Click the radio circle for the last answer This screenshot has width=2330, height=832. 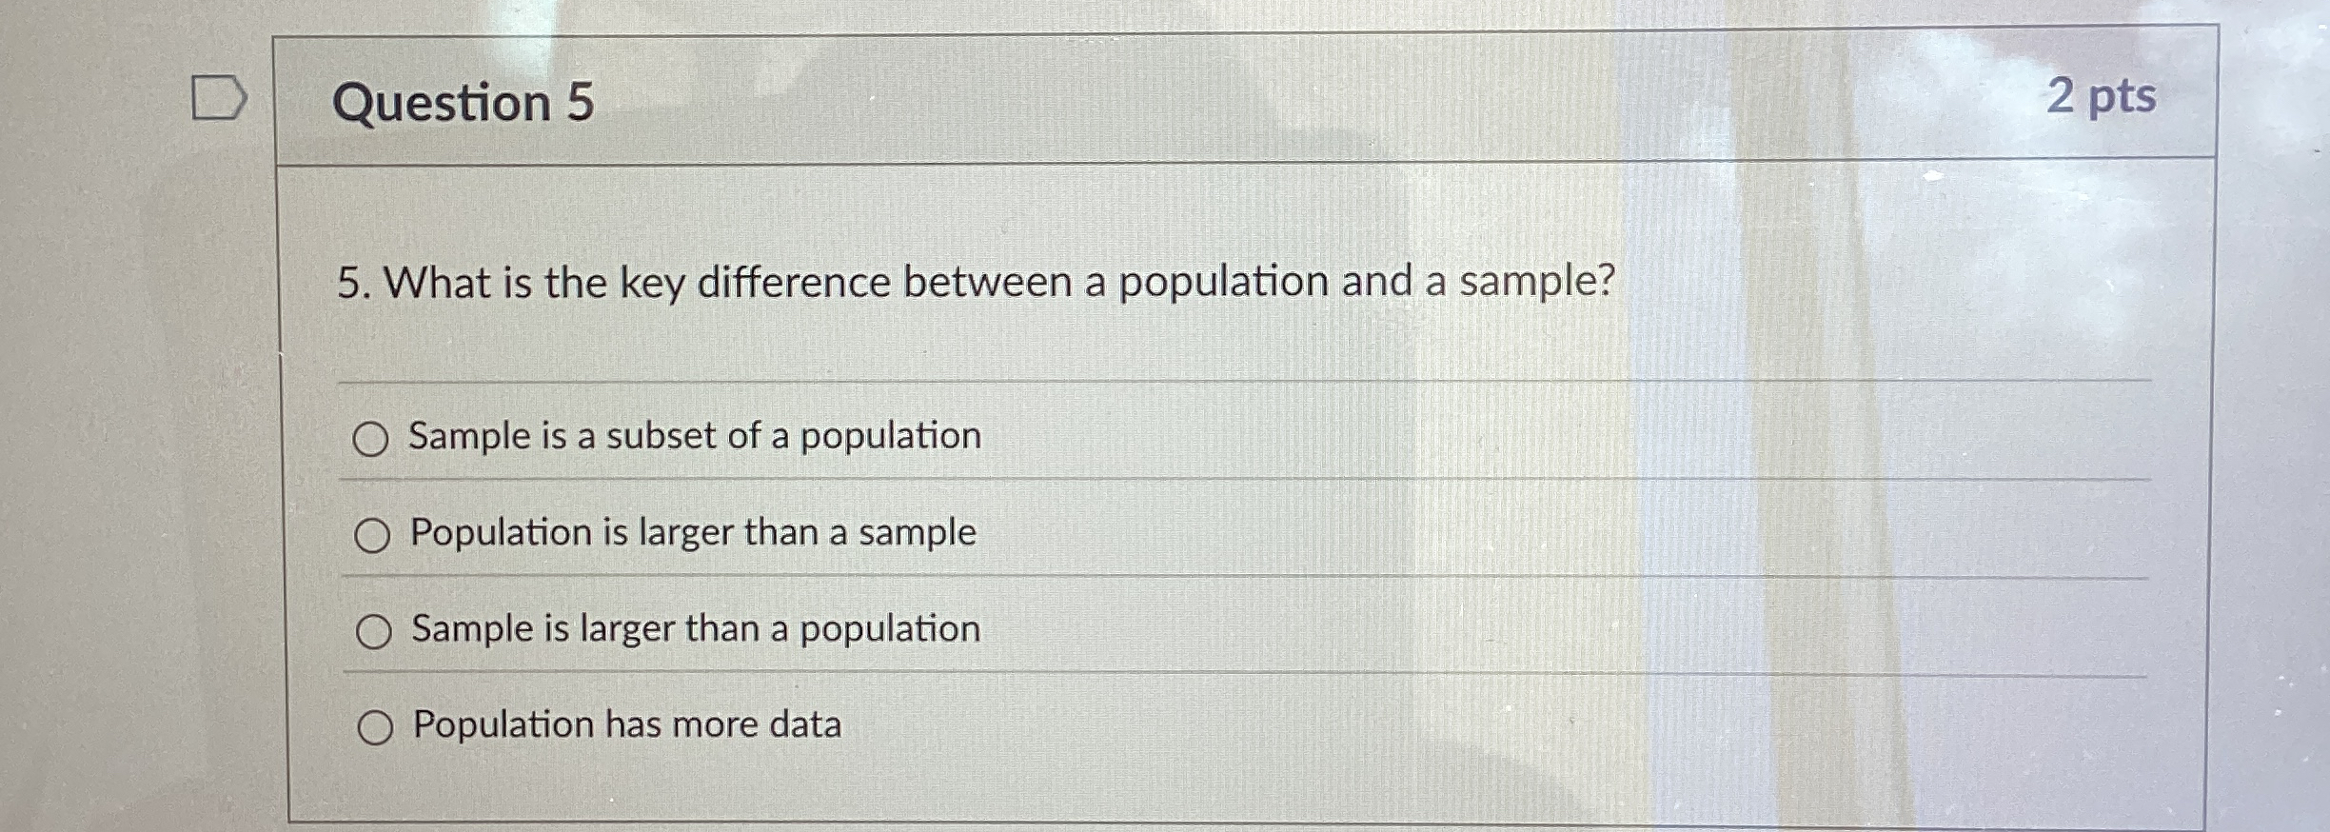click(375, 726)
